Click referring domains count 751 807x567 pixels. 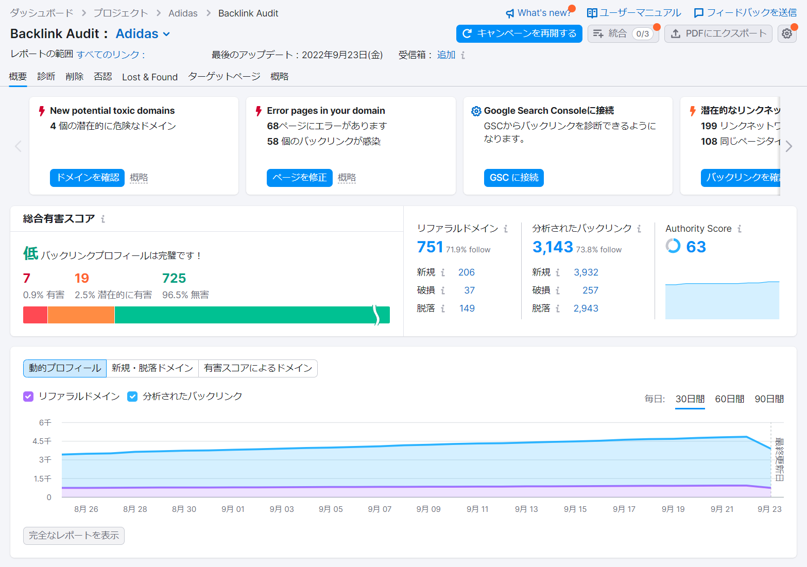tap(430, 247)
